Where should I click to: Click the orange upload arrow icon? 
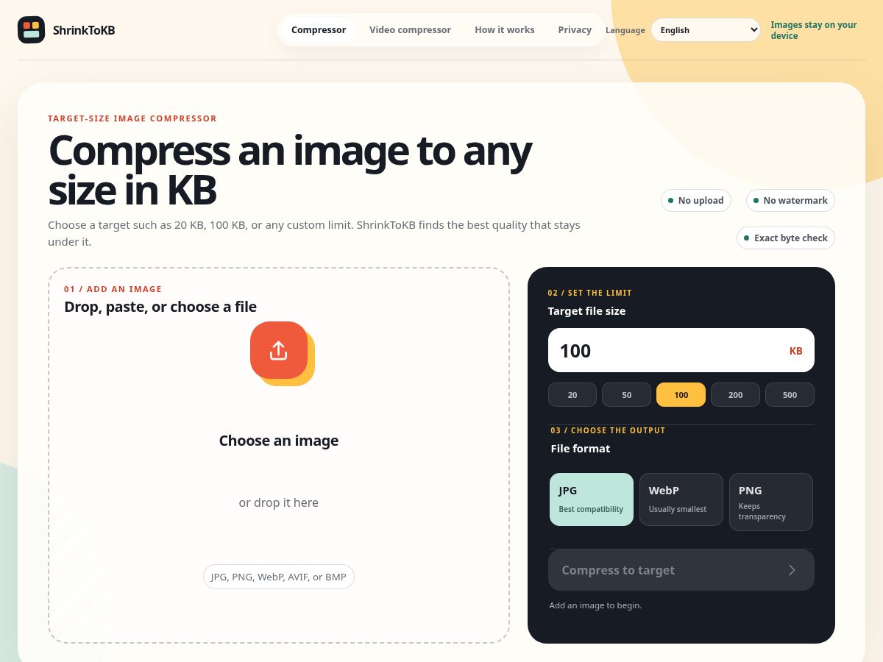coord(279,350)
